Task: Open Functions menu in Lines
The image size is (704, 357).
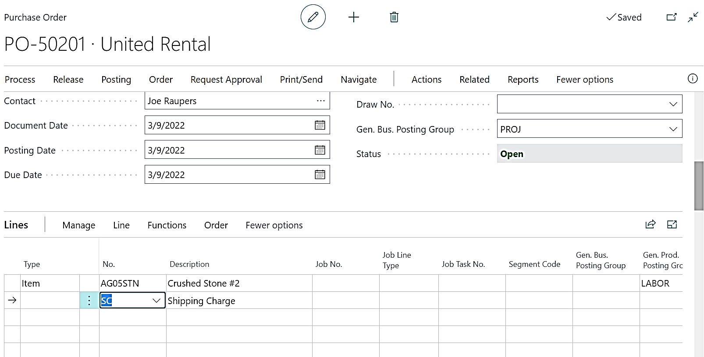Action: [167, 225]
